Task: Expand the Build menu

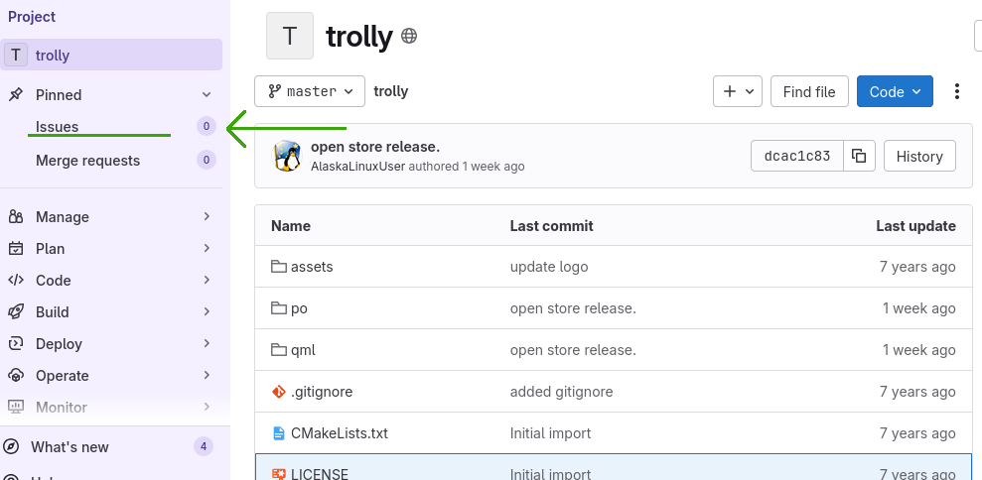Action: click(x=111, y=312)
